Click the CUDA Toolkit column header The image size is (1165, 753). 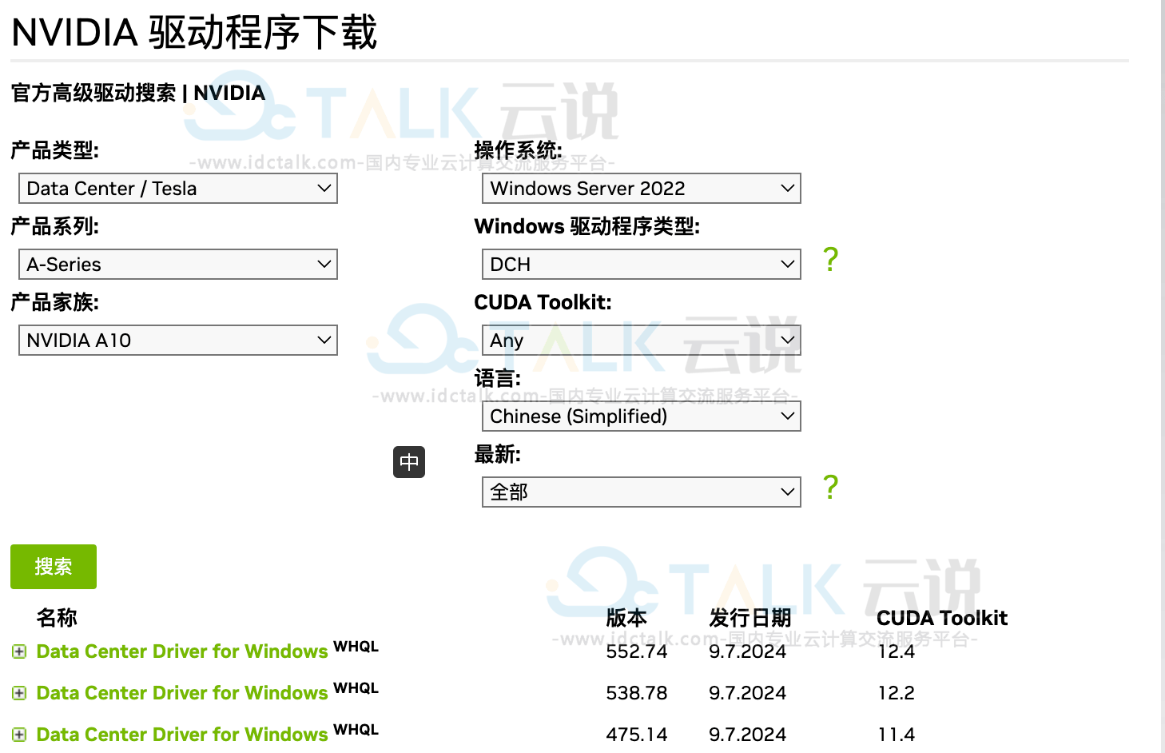coord(942,618)
